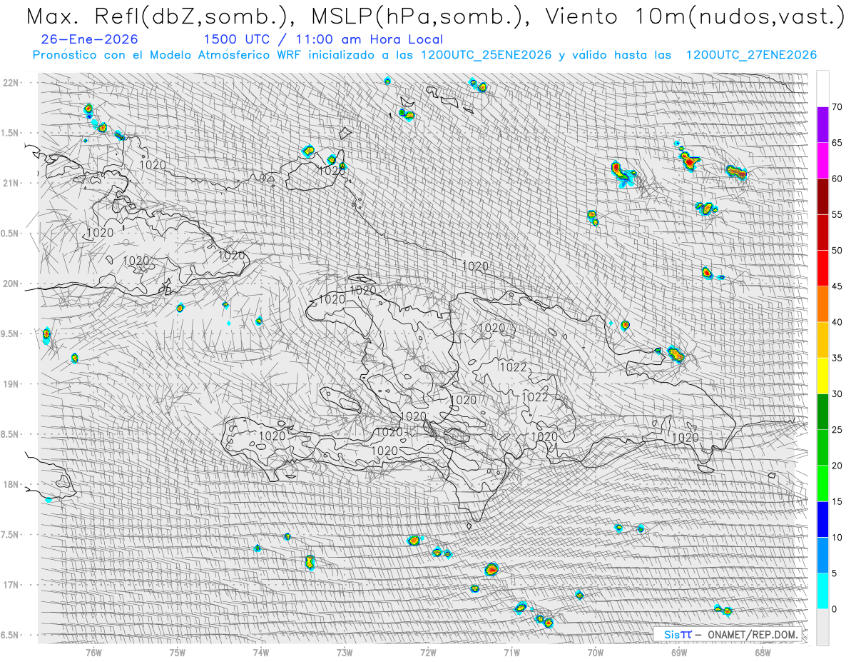This screenshot has width=856, height=662.
Task: Select the maroon 55–60 dBZ legend band
Action: pyautogui.click(x=822, y=196)
